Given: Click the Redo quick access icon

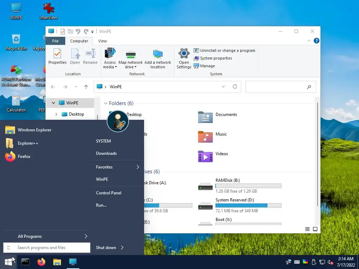Looking at the screenshot, I should pyautogui.click(x=86, y=31).
